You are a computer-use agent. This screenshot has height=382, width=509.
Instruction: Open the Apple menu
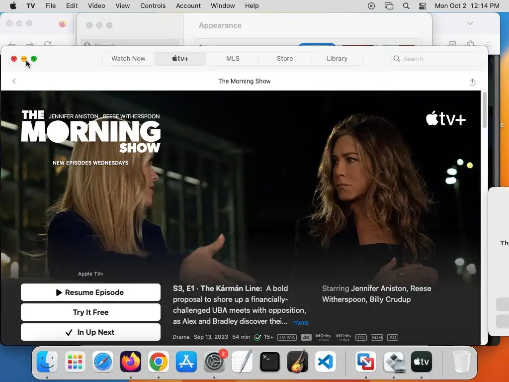(13, 5)
